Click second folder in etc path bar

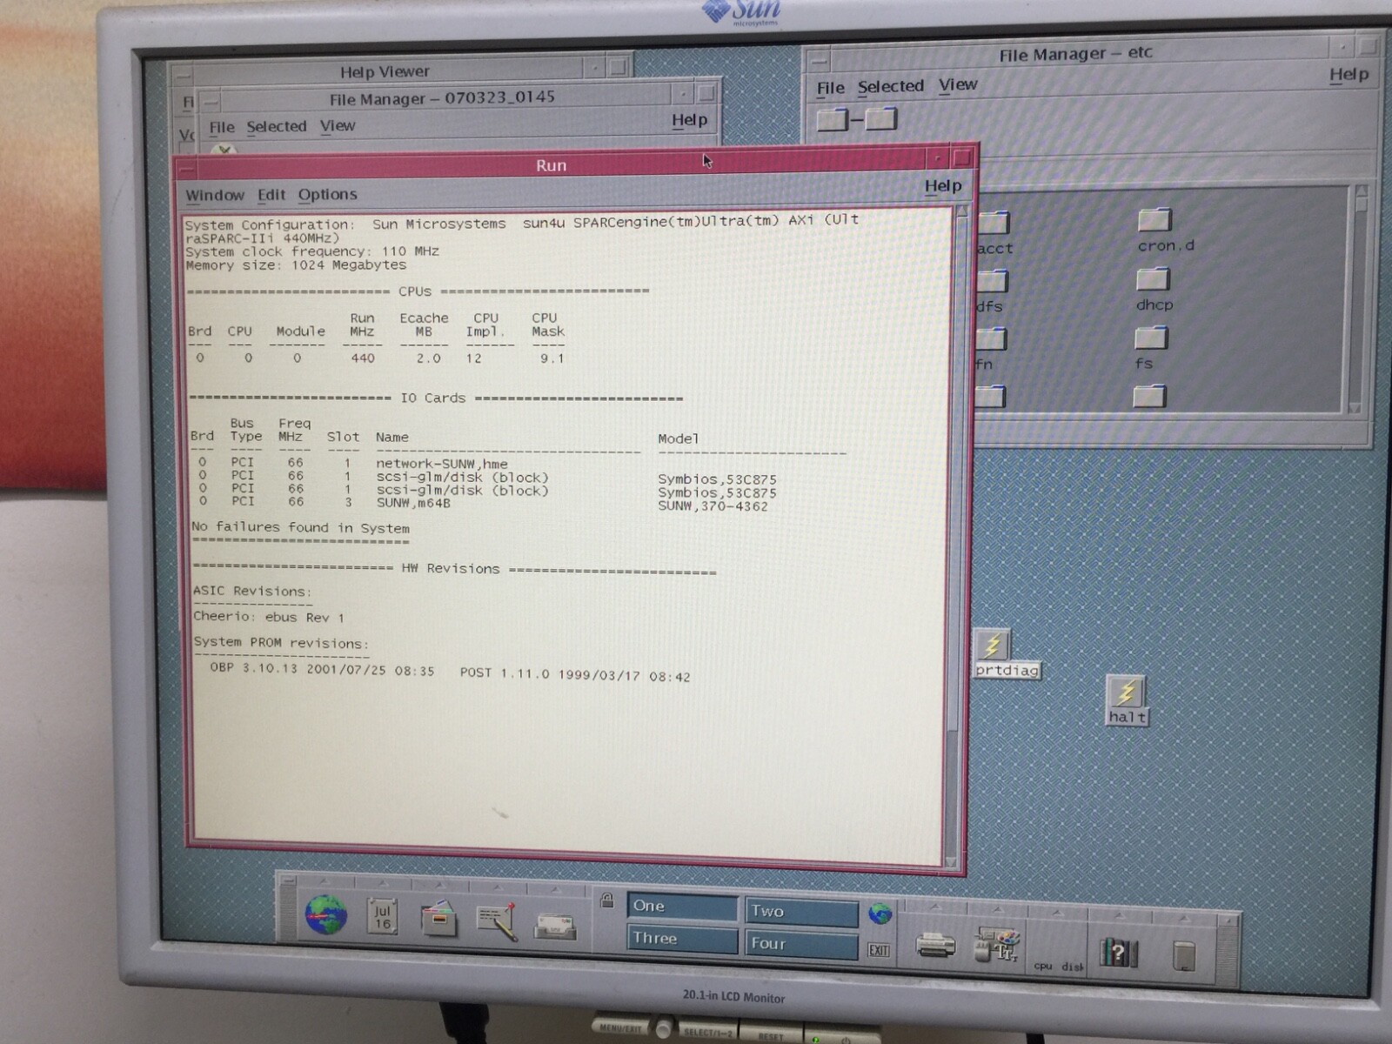[x=880, y=118]
